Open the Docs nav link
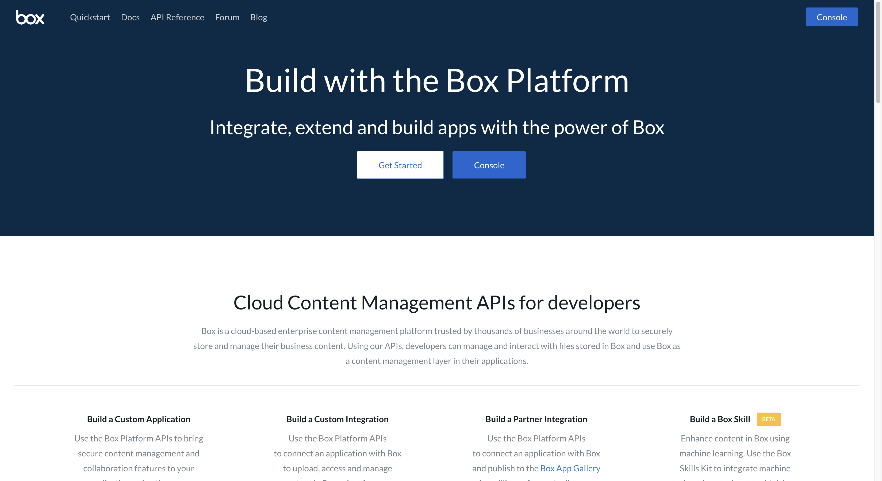The height and width of the screenshot is (481, 882). tap(130, 17)
